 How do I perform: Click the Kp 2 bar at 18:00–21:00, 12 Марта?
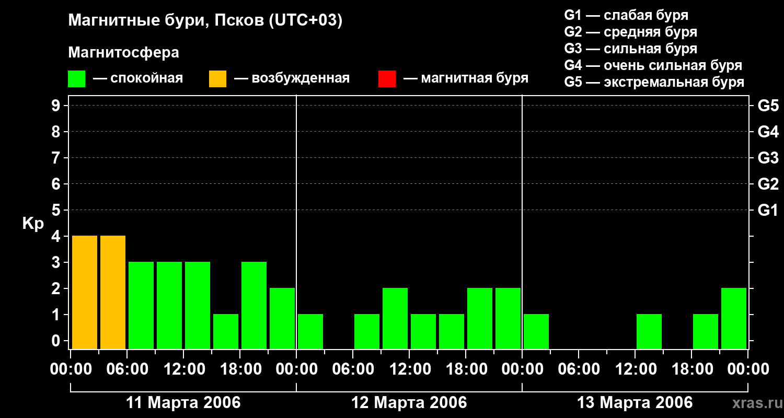click(x=480, y=318)
